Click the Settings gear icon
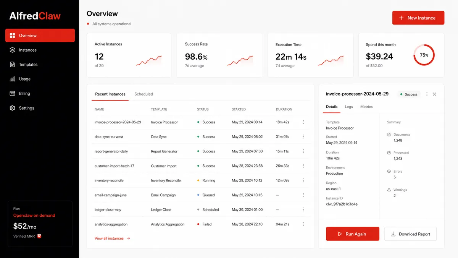The height and width of the screenshot is (258, 458). pyautogui.click(x=12, y=108)
